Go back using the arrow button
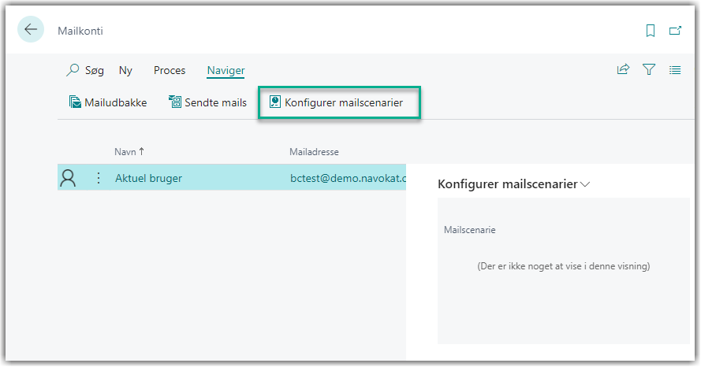This screenshot has width=701, height=367. point(31,30)
